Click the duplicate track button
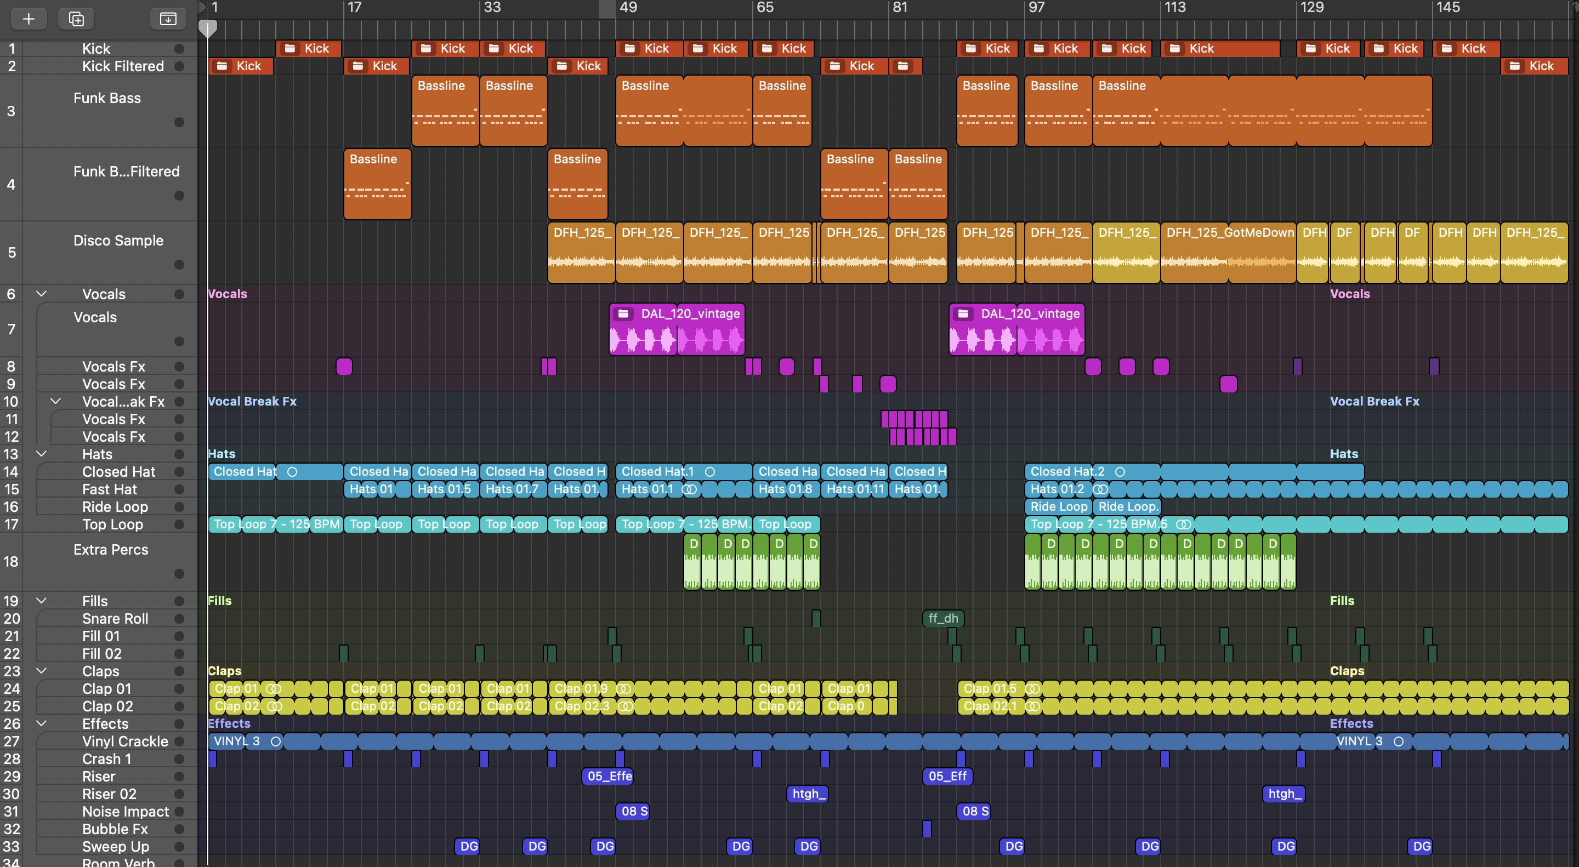 coord(76,19)
